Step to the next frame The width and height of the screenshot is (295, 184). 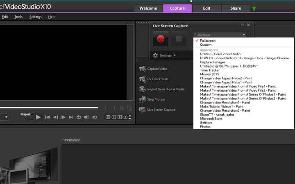coord(63,117)
